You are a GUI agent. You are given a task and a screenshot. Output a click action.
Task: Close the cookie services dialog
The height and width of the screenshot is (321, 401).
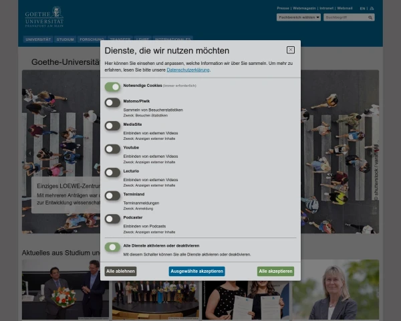click(x=290, y=49)
